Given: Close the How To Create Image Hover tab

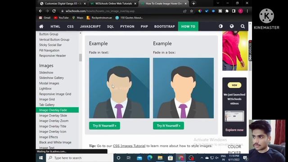Looking at the screenshot, I should pyautogui.click(x=186, y=4).
